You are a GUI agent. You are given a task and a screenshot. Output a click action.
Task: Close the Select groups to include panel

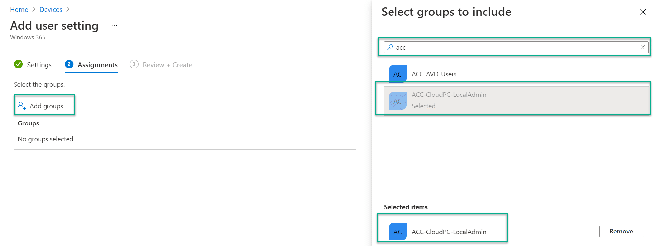643,12
